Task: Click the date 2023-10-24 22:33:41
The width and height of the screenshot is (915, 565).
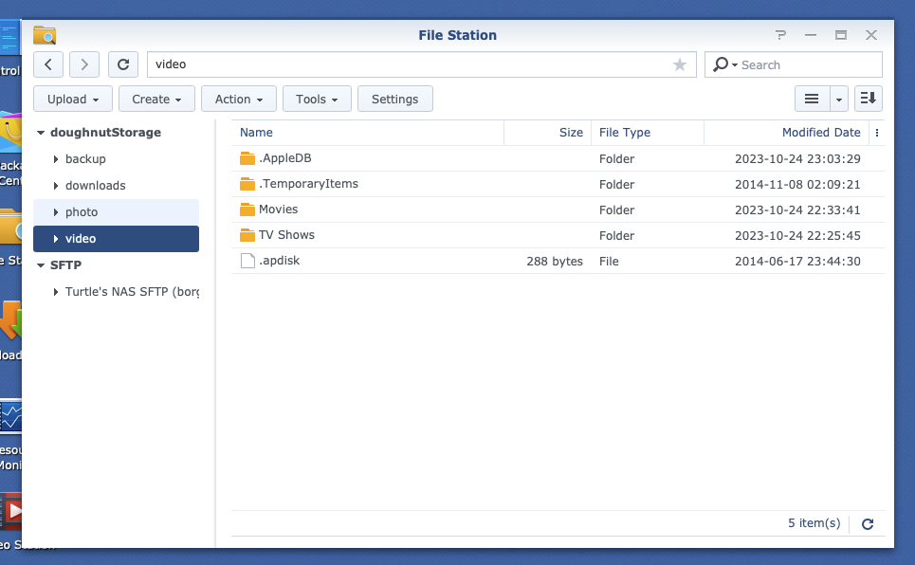Action: tap(797, 210)
